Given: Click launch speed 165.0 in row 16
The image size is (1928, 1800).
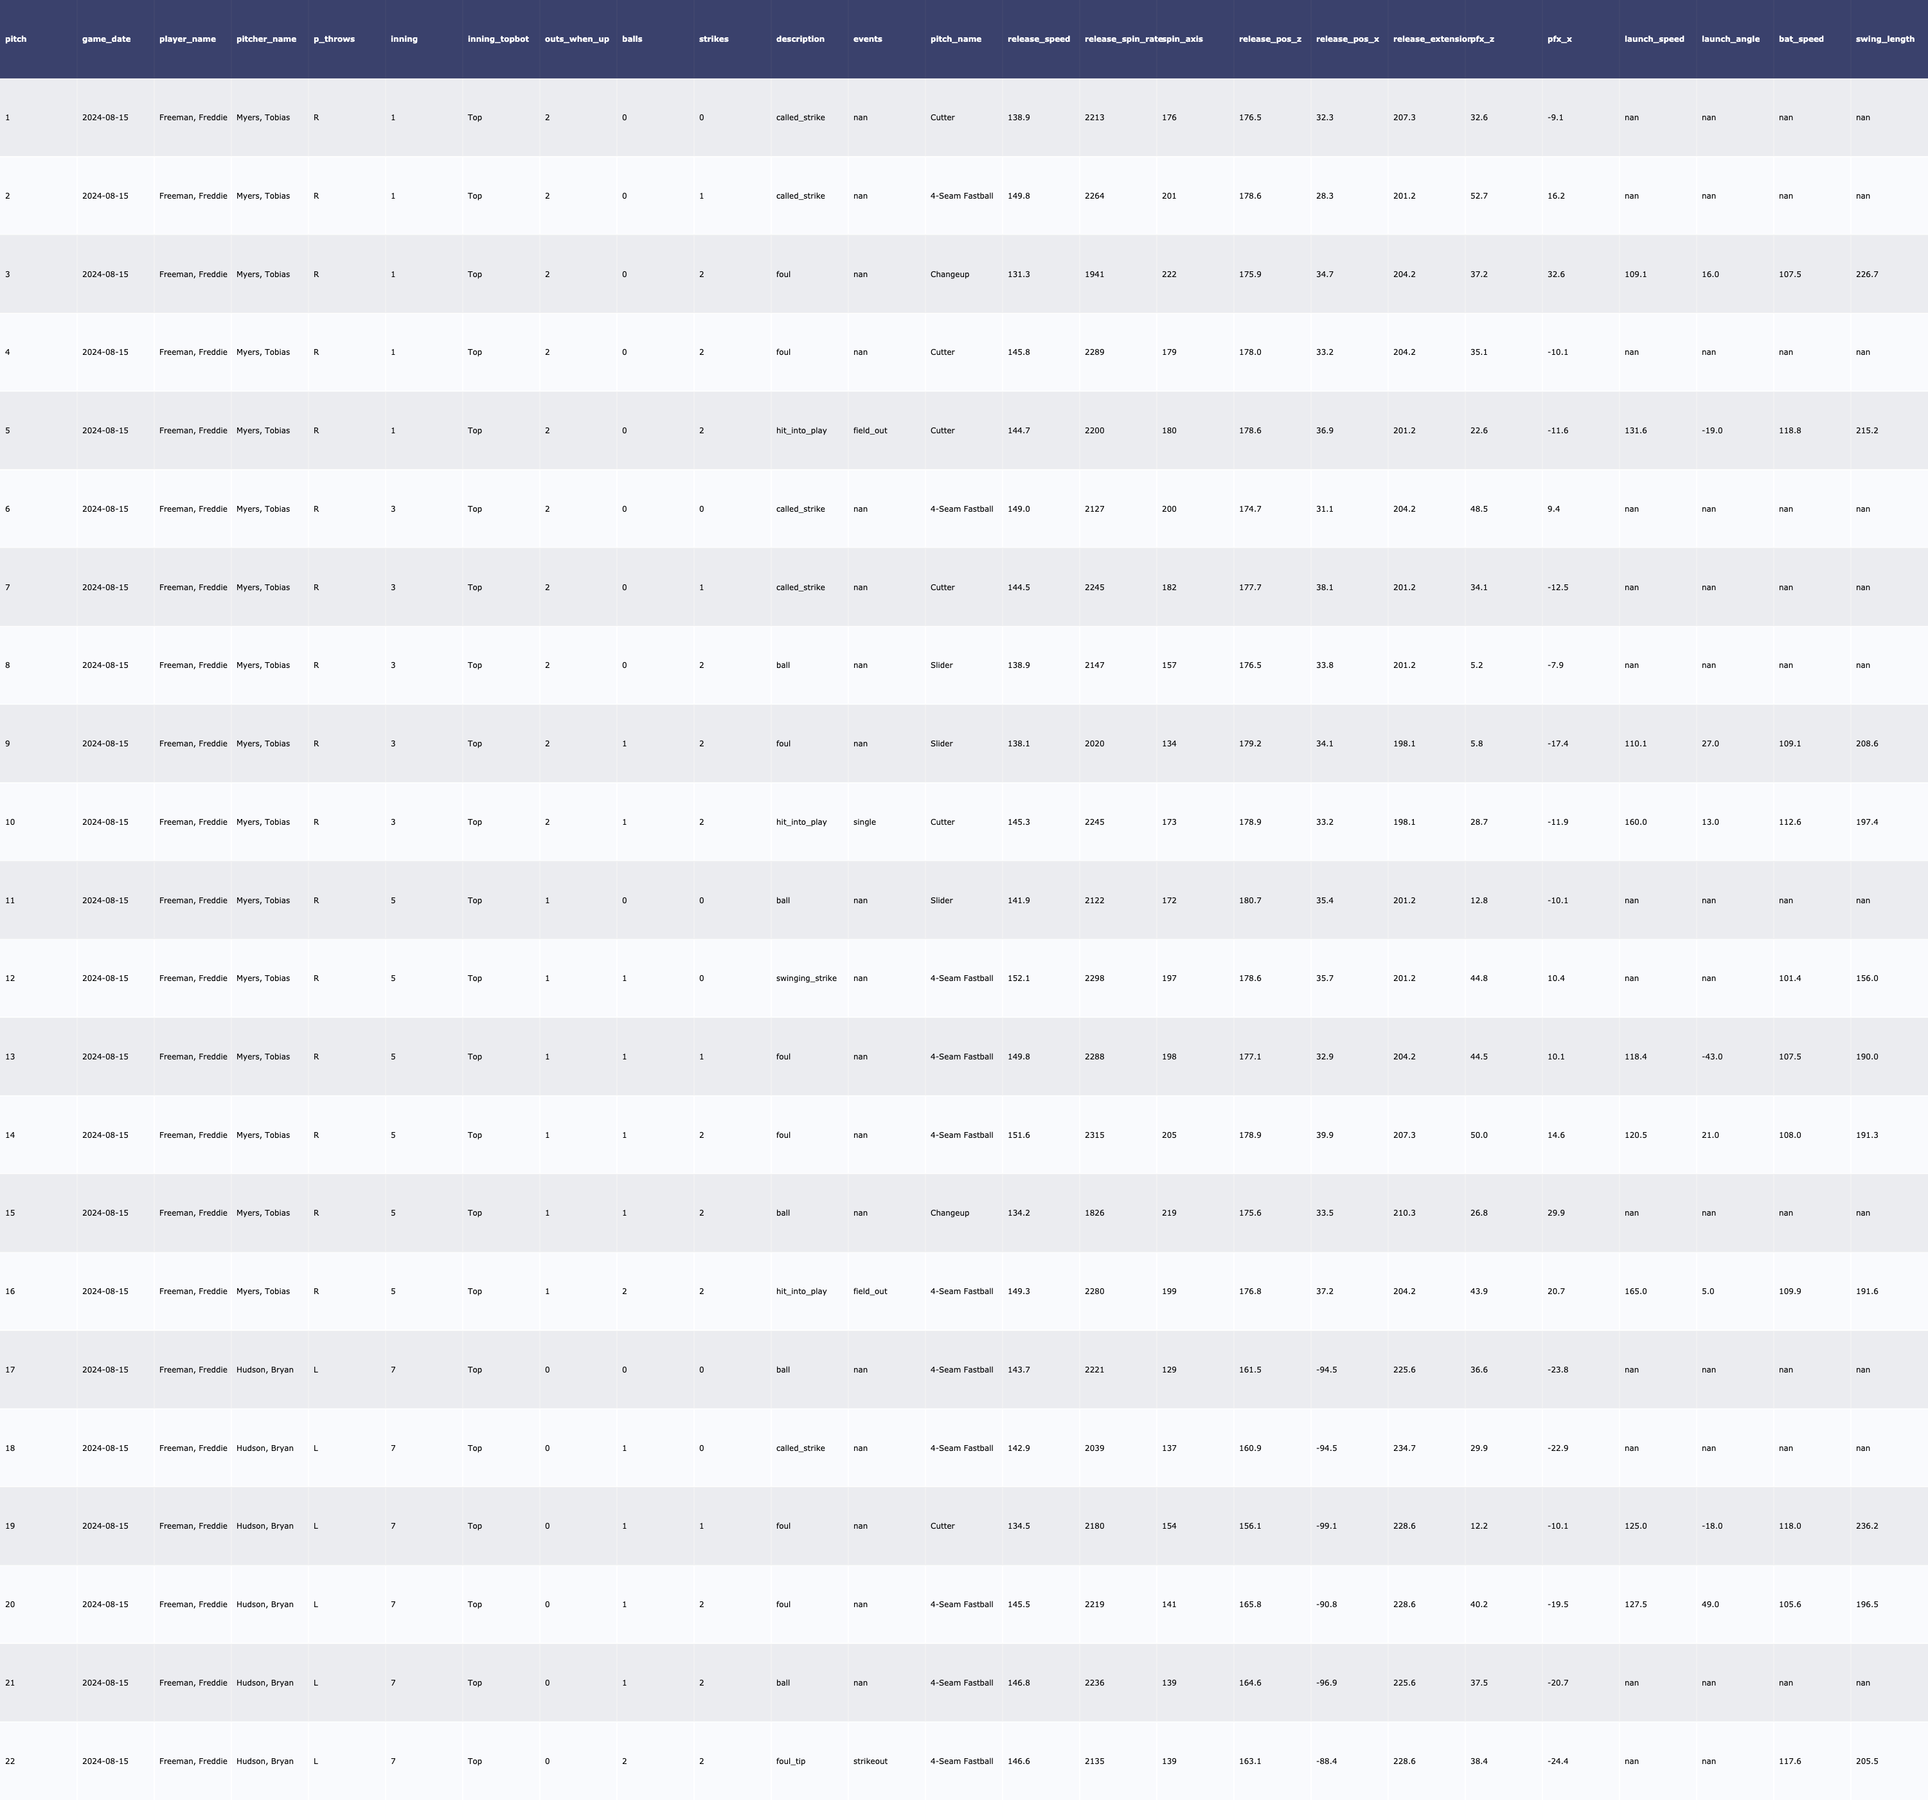Looking at the screenshot, I should [x=1635, y=1291].
